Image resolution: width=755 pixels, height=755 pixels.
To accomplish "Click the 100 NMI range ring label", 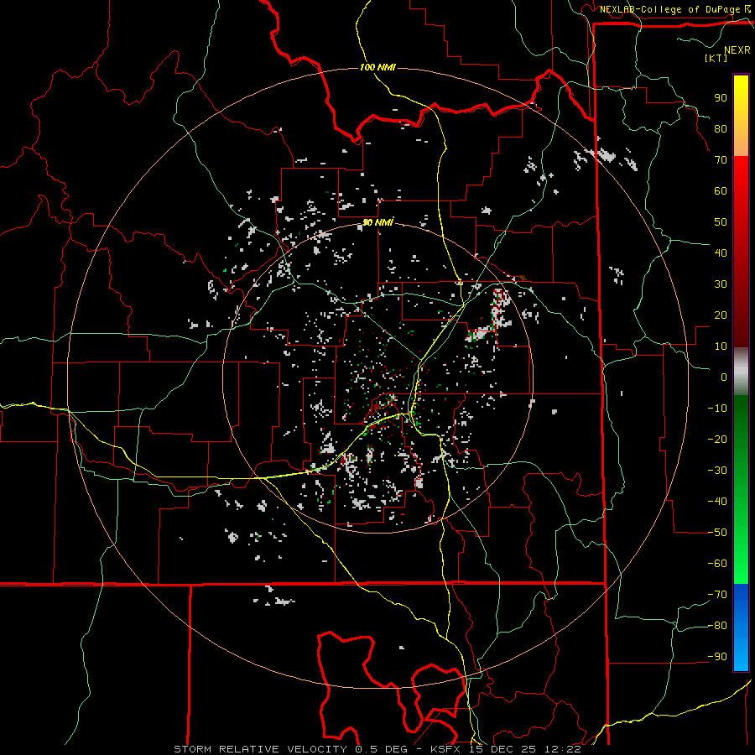I will click(x=377, y=67).
